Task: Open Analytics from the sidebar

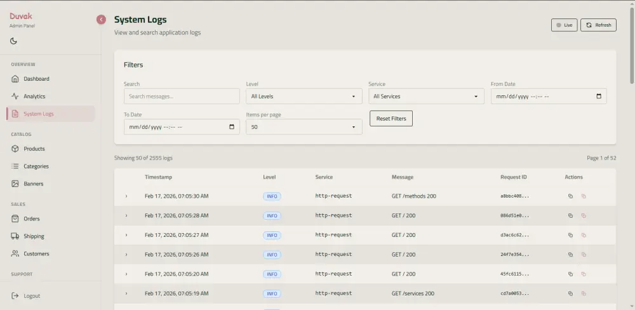Action: 51,96
